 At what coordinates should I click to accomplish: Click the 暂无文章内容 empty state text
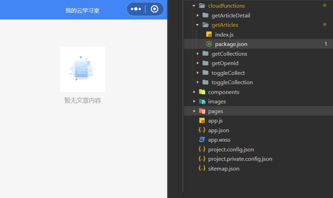click(82, 101)
